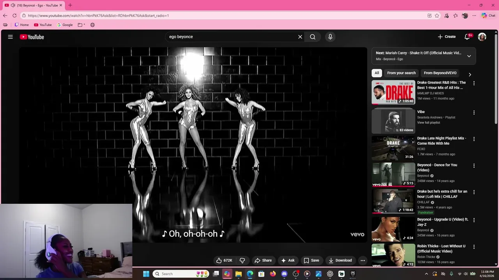Select the All filter chip
499x280 pixels.
tap(377, 73)
